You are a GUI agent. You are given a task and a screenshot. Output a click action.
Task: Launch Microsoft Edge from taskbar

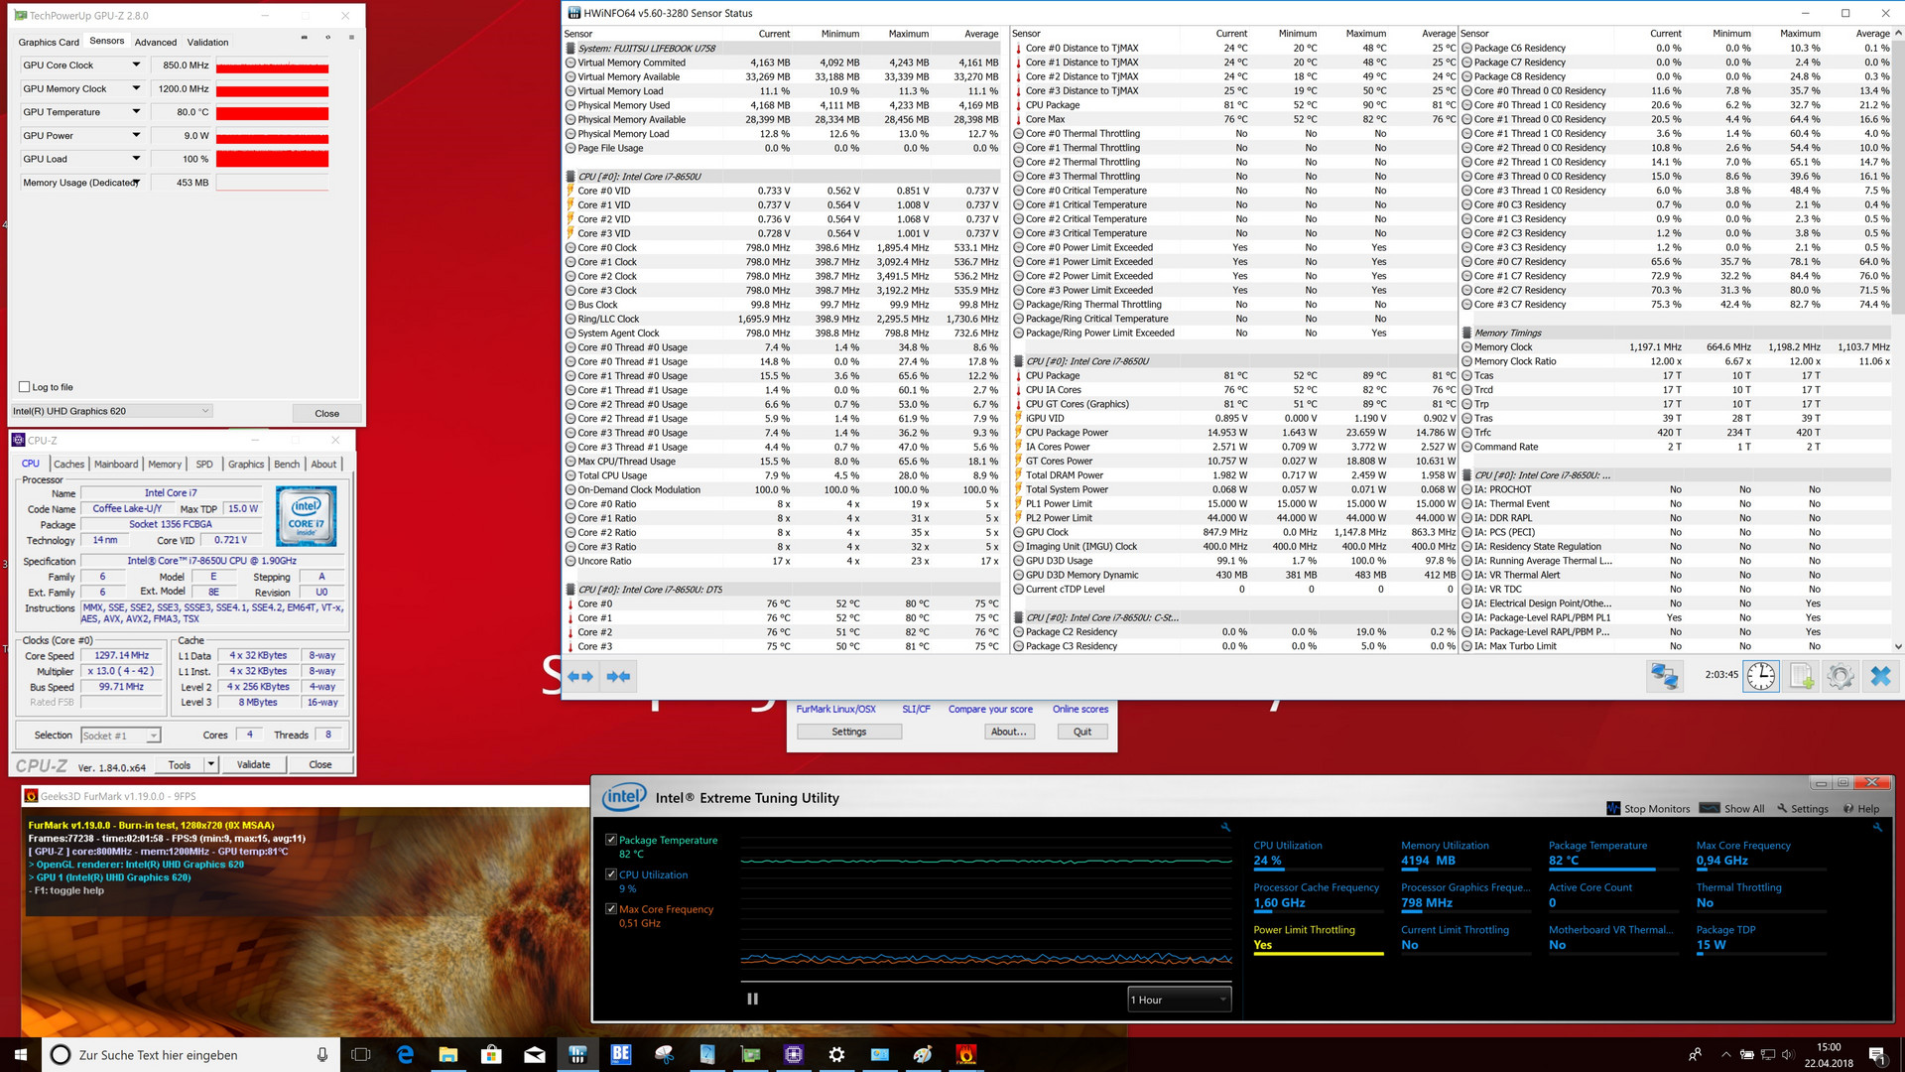(x=405, y=1055)
